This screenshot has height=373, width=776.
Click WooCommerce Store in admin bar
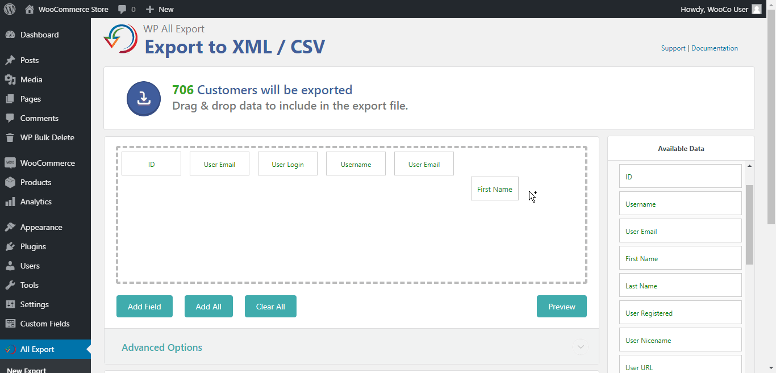[x=73, y=9]
